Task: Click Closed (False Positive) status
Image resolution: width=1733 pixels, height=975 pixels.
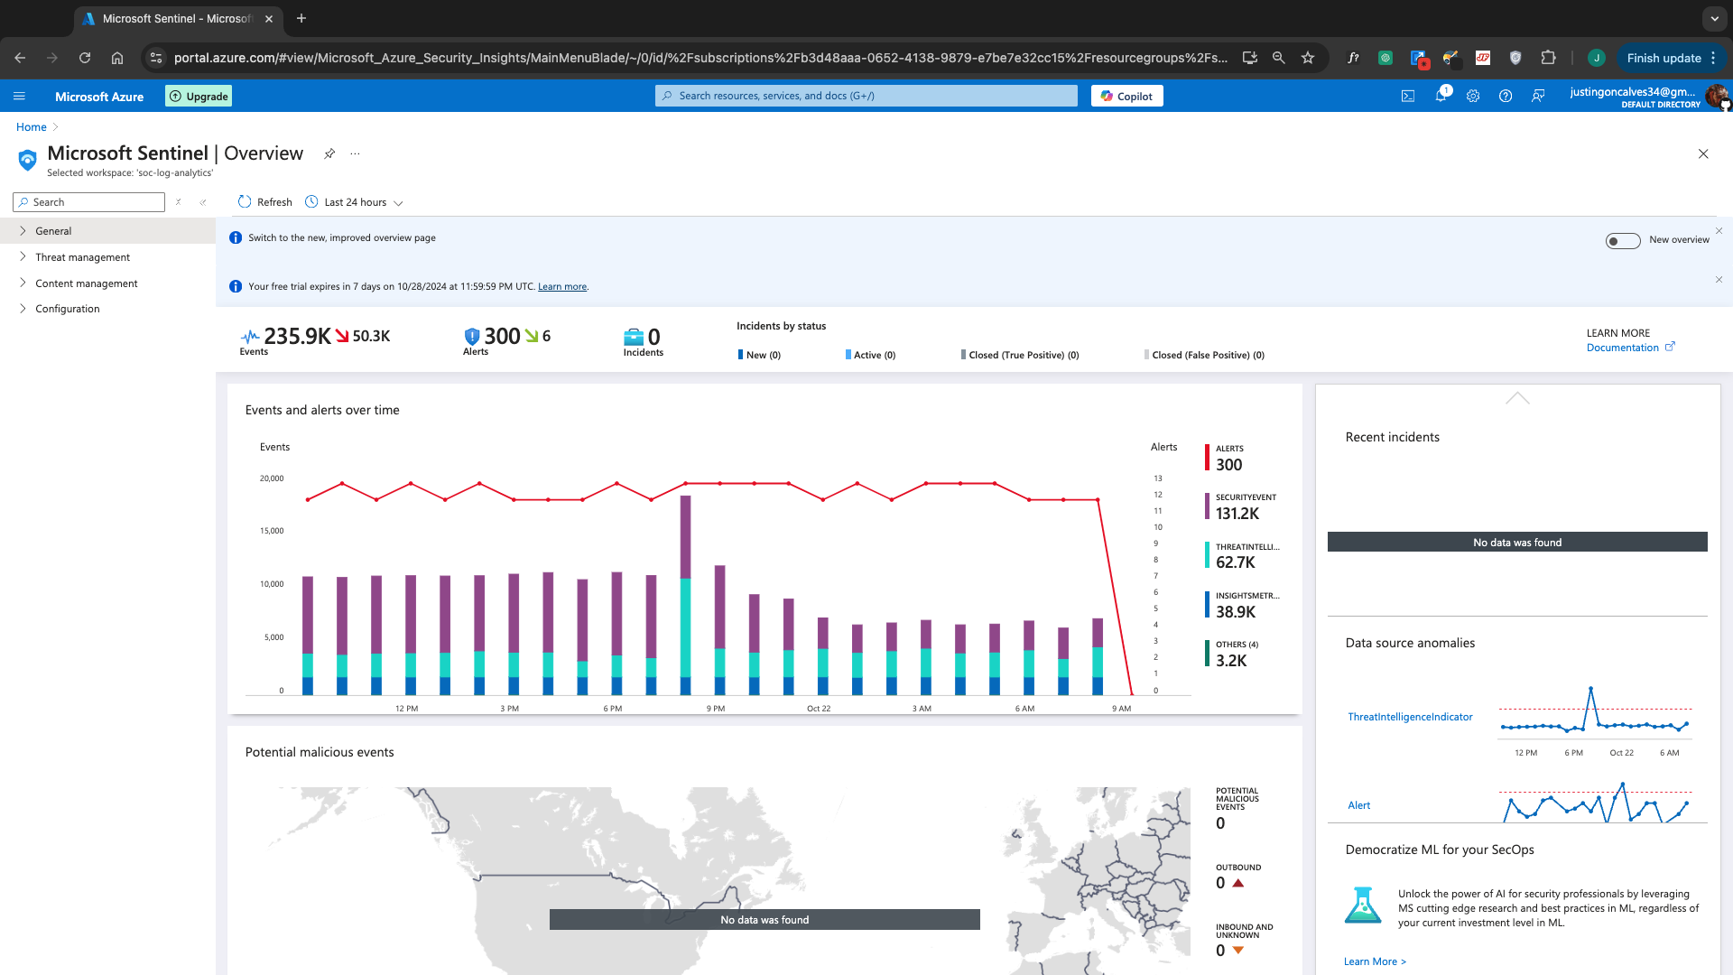Action: click(1204, 355)
